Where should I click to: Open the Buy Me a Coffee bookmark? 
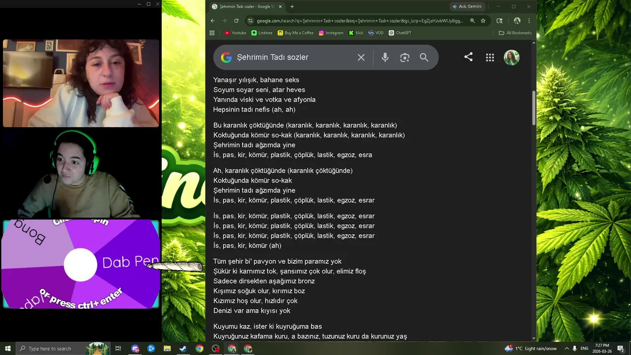point(296,33)
